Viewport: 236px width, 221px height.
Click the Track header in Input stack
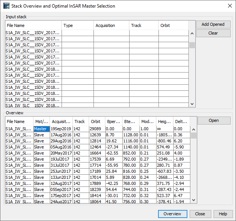[x=144, y=25]
